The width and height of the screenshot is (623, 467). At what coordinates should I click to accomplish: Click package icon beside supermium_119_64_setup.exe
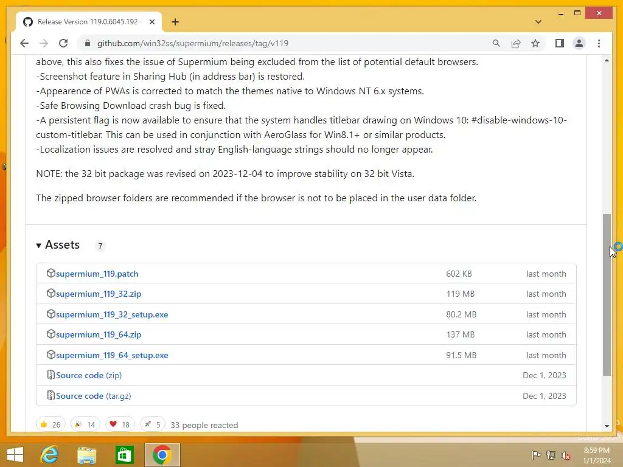[51, 355]
